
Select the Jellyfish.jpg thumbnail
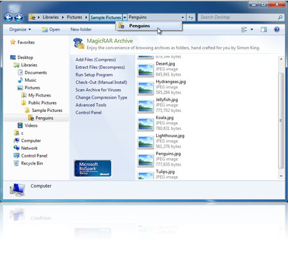click(x=145, y=106)
